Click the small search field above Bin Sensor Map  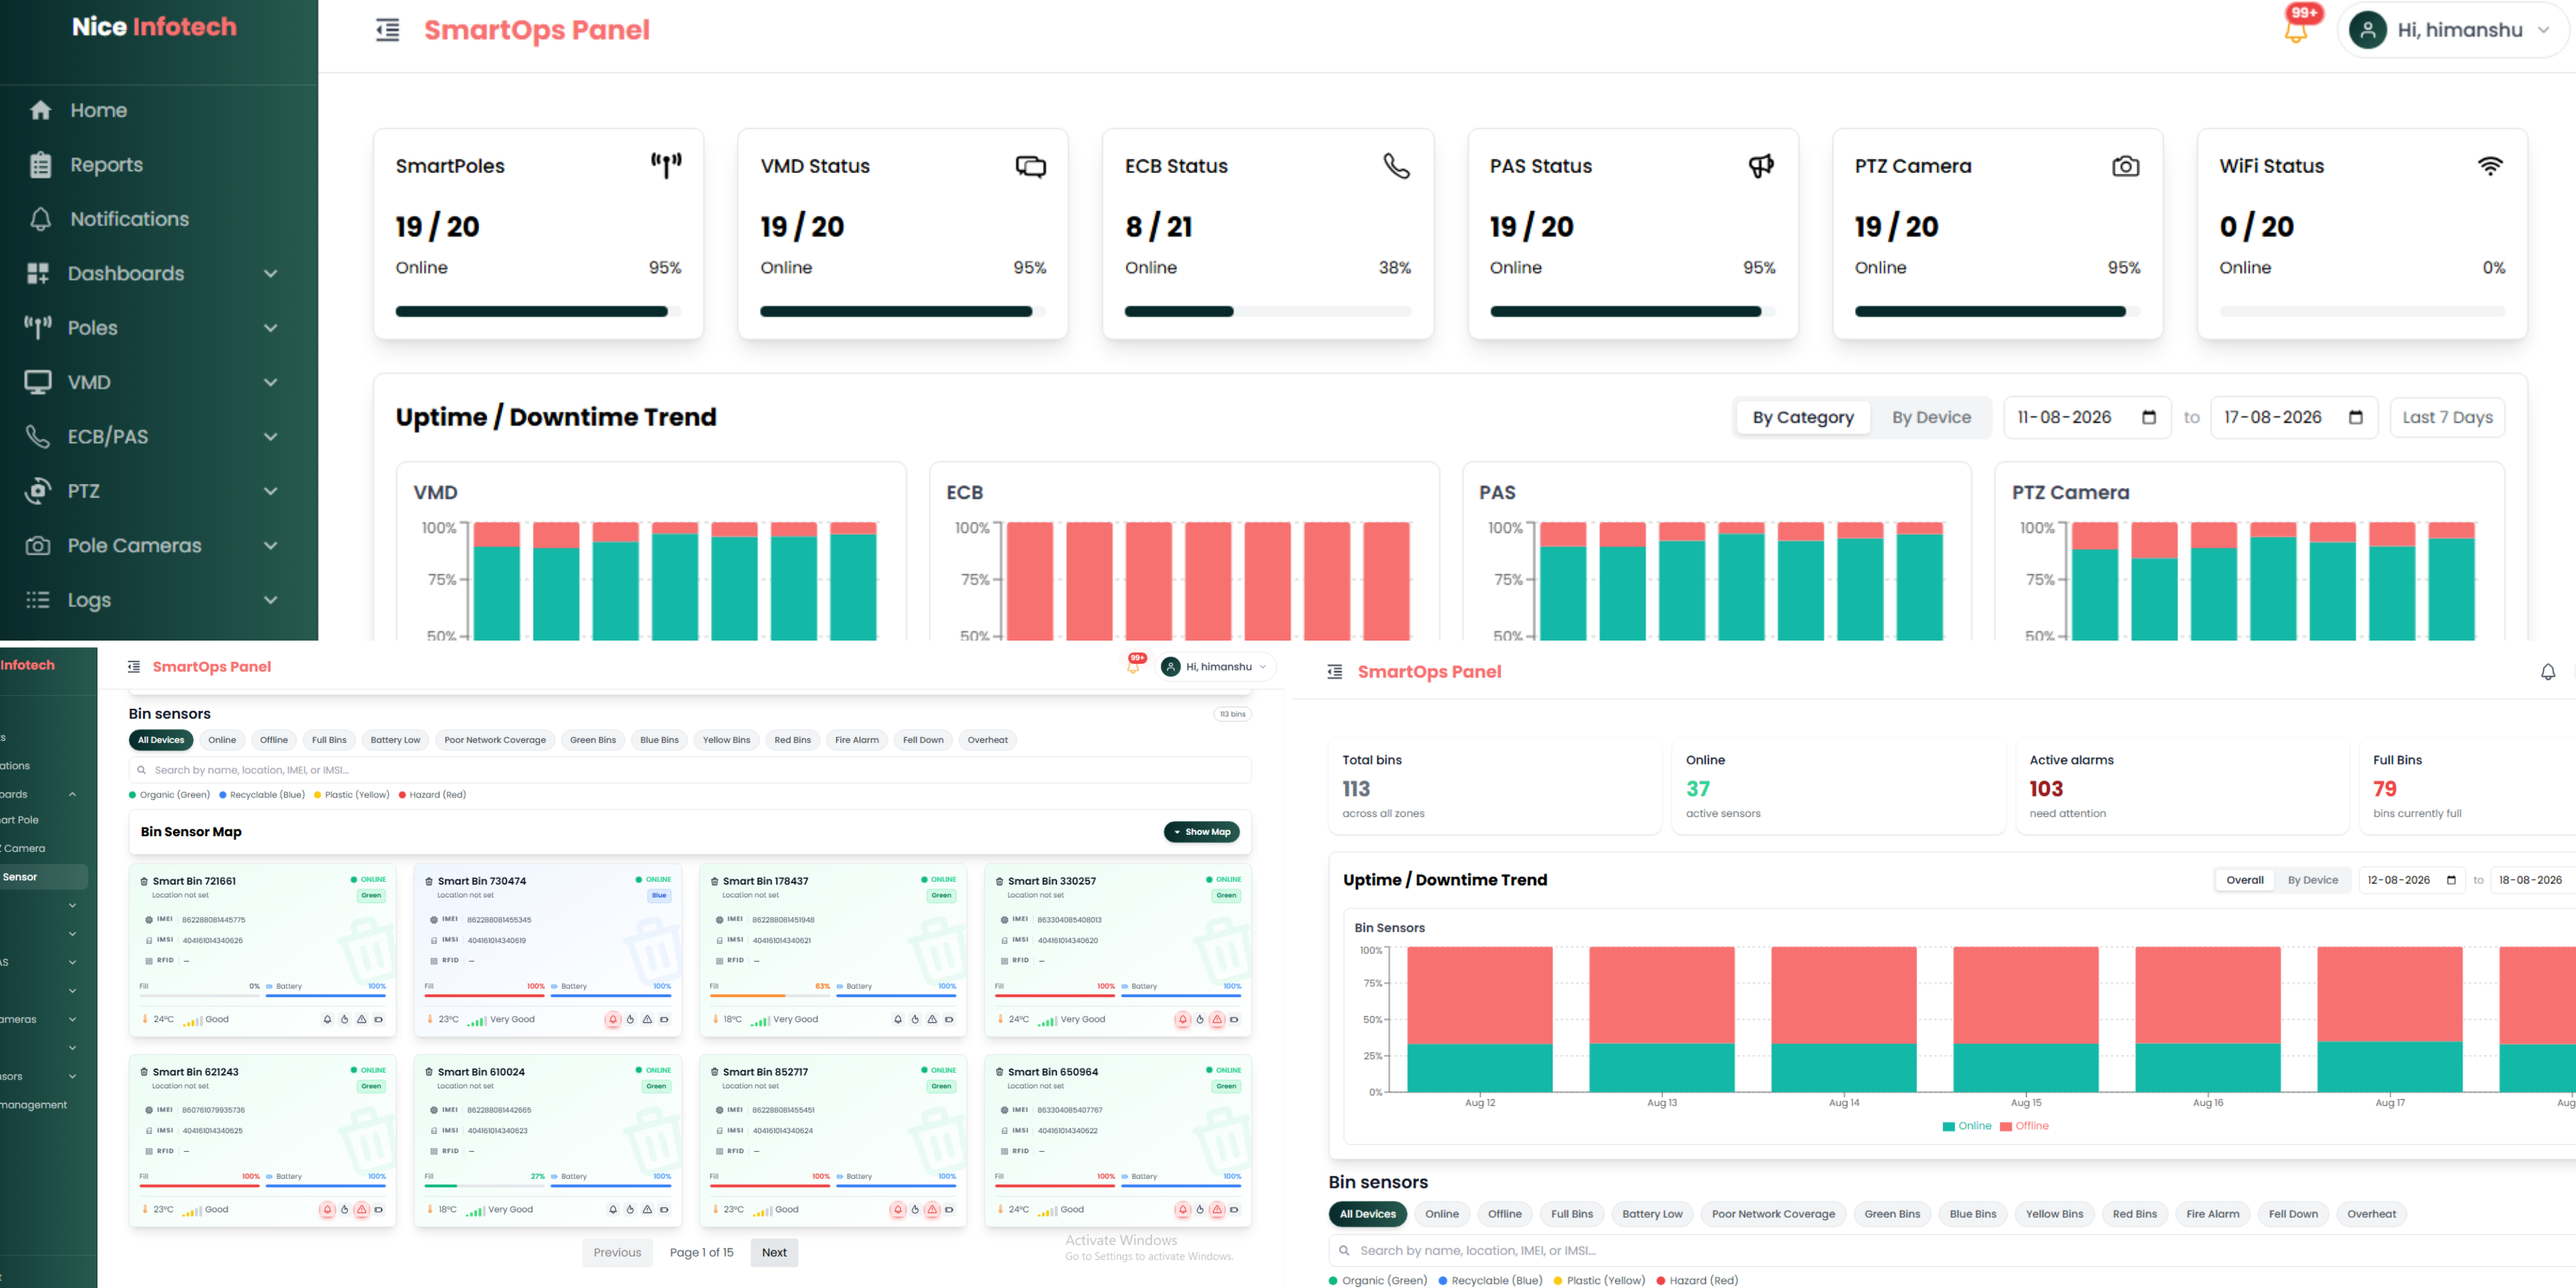click(x=690, y=770)
